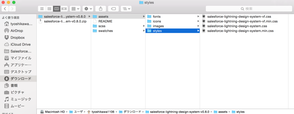Open the gear action menu
Screen dimensions: 294x114
pos(88,9)
